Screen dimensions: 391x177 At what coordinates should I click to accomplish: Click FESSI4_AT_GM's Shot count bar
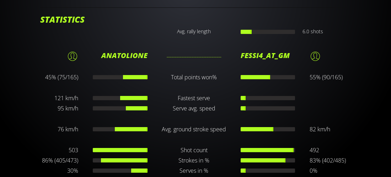(x=268, y=150)
